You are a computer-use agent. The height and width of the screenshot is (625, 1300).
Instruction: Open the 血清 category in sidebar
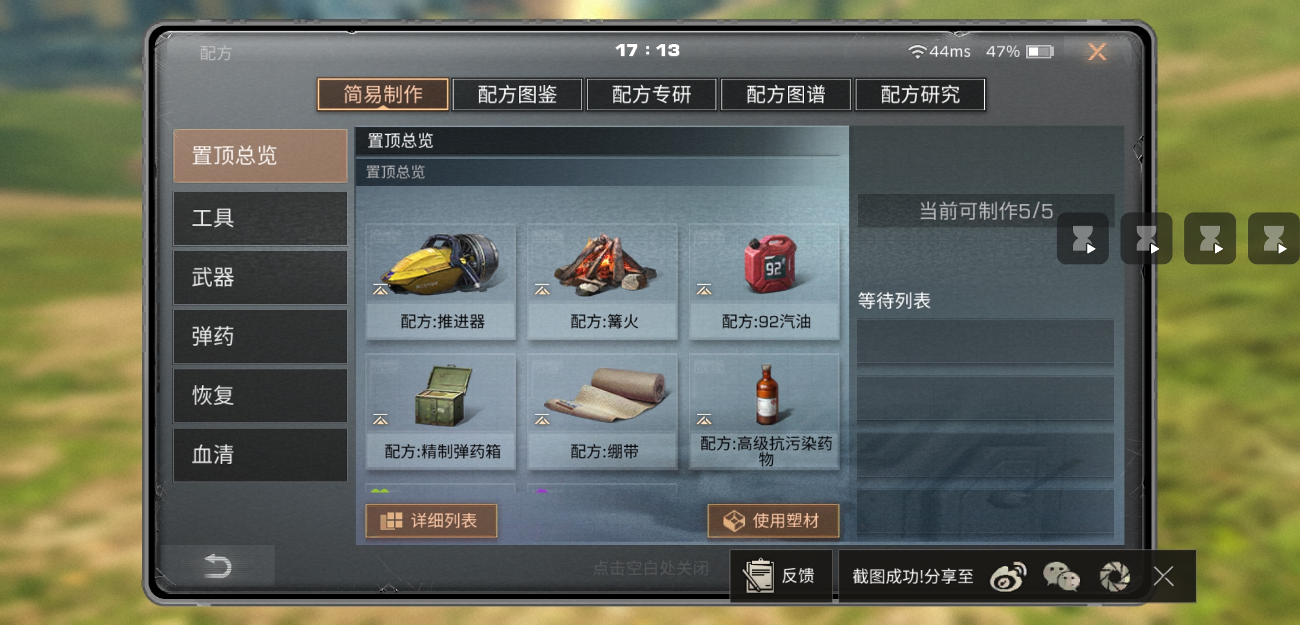pos(260,455)
